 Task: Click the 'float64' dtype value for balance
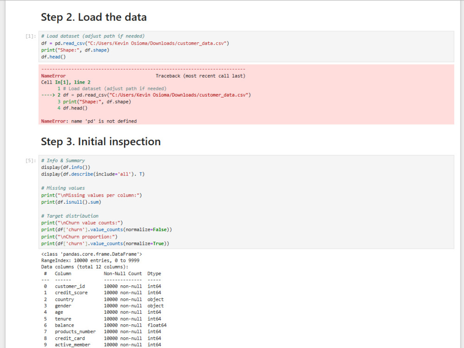tap(157, 325)
